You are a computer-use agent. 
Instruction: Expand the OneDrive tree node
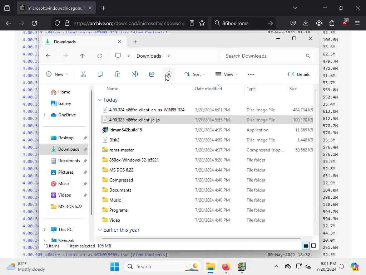(x=44, y=115)
